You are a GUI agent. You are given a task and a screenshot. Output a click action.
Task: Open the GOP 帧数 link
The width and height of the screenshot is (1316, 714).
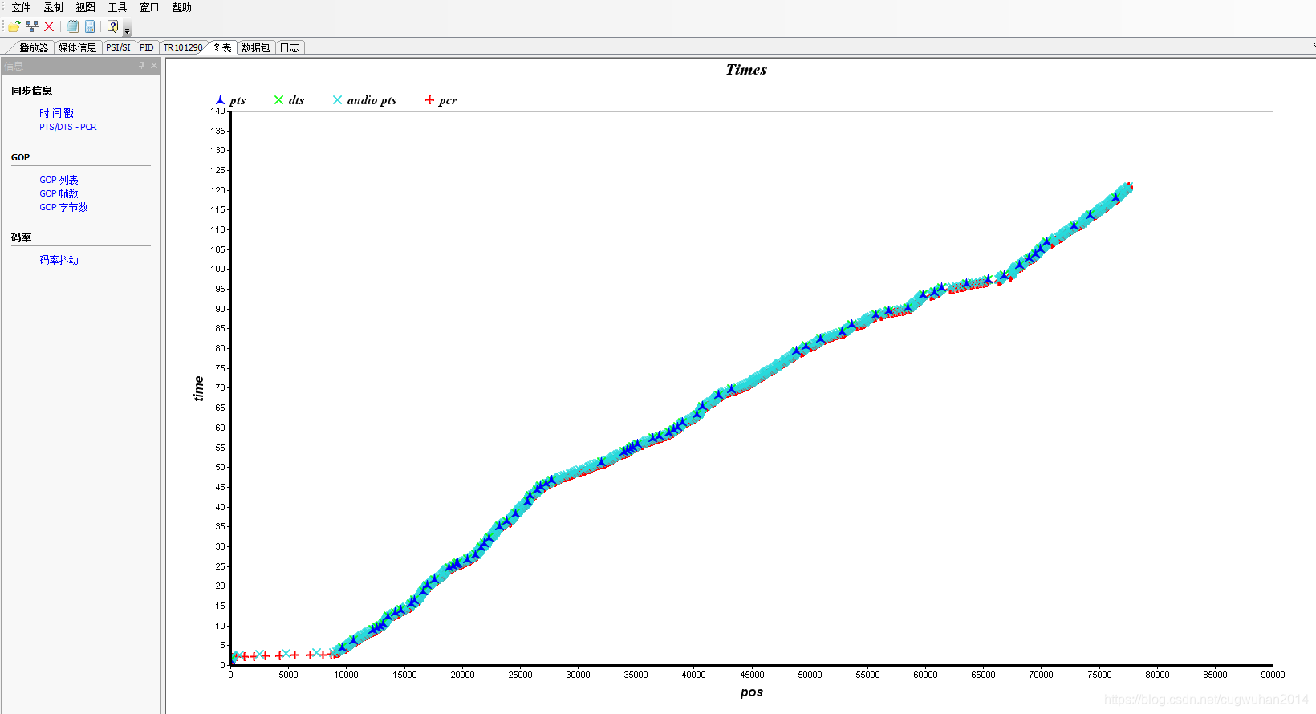coord(59,193)
